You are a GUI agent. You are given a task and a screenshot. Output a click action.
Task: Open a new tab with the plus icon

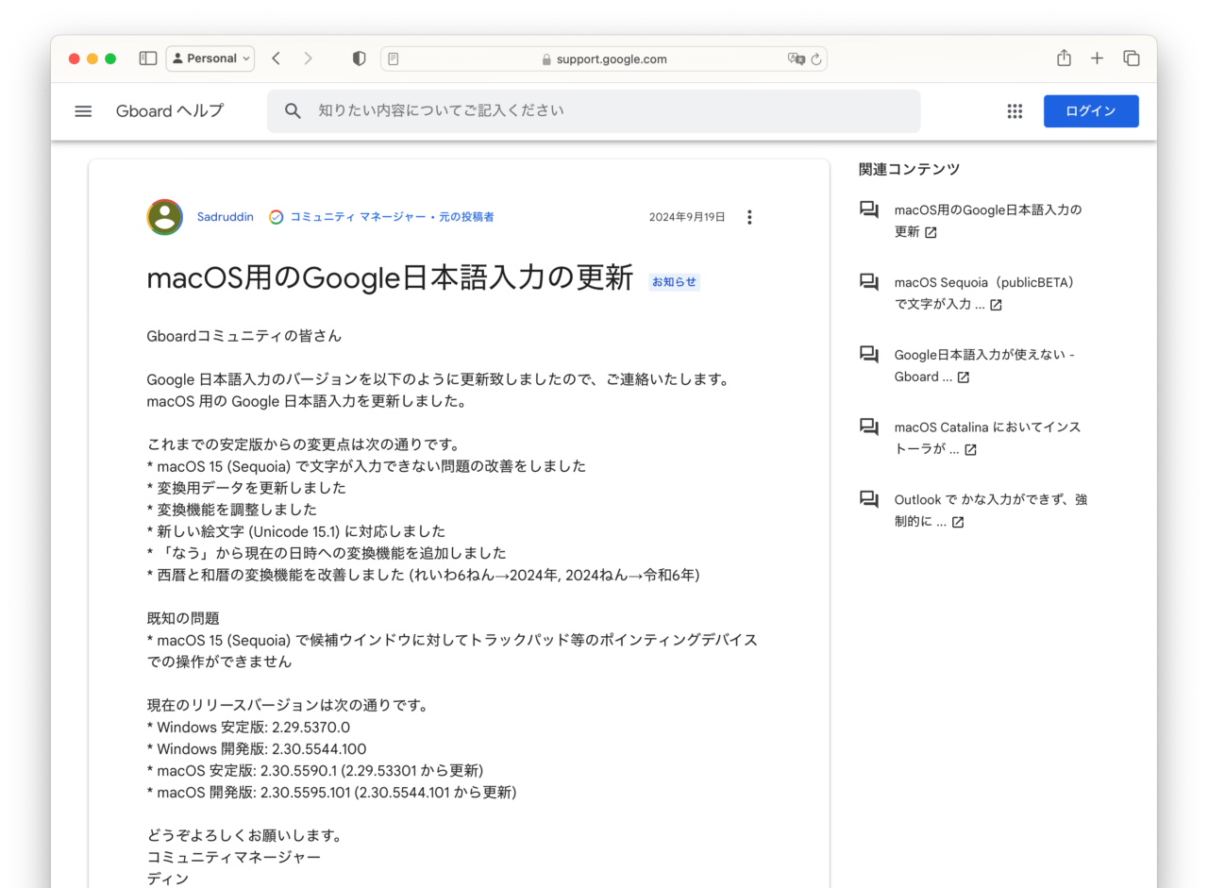1097,59
